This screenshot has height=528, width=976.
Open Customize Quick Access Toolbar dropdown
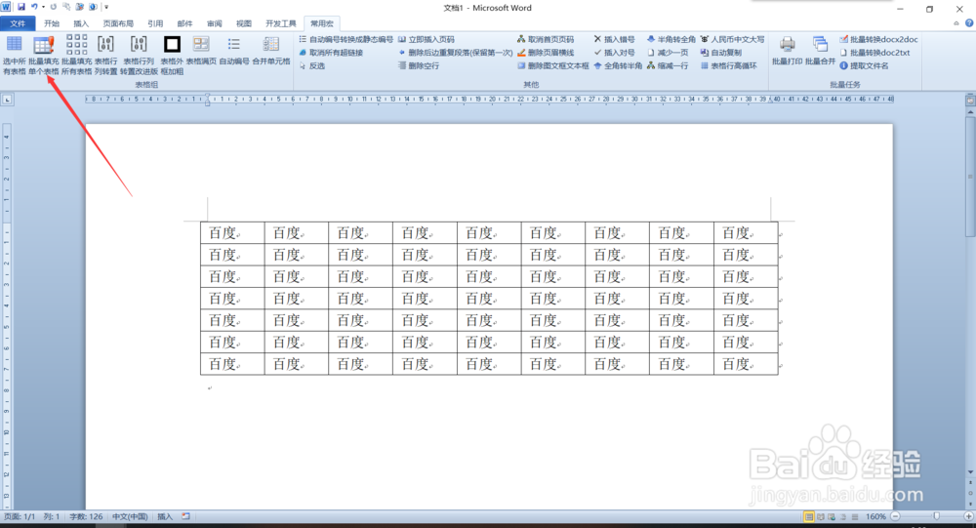tap(106, 7)
